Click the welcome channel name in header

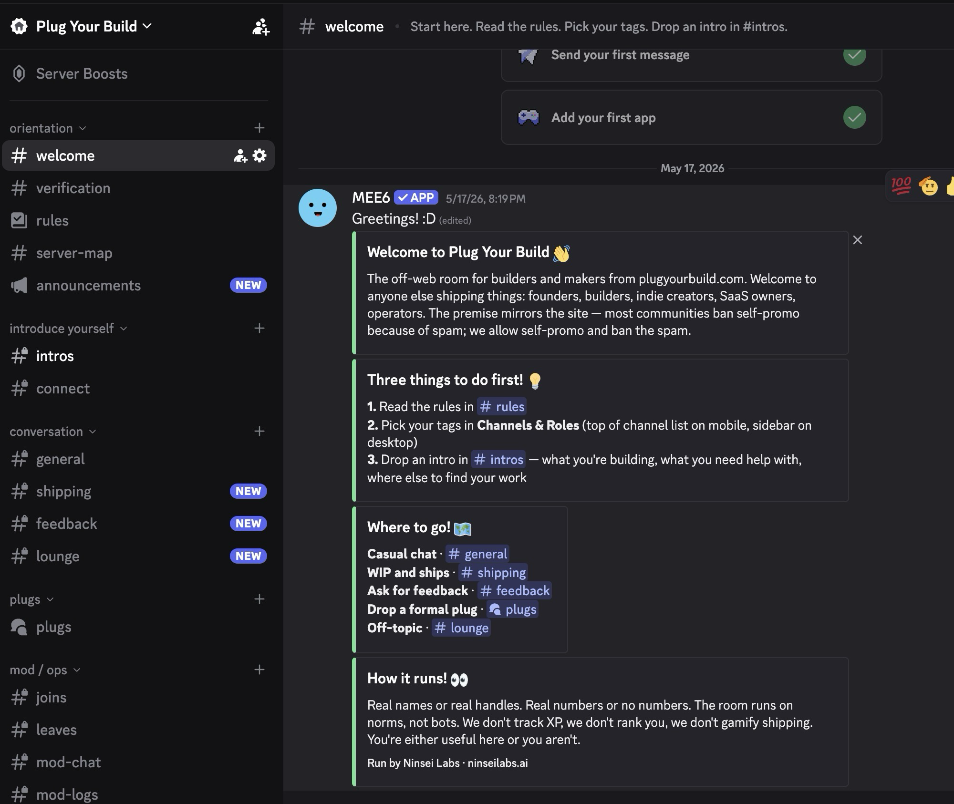354,27
